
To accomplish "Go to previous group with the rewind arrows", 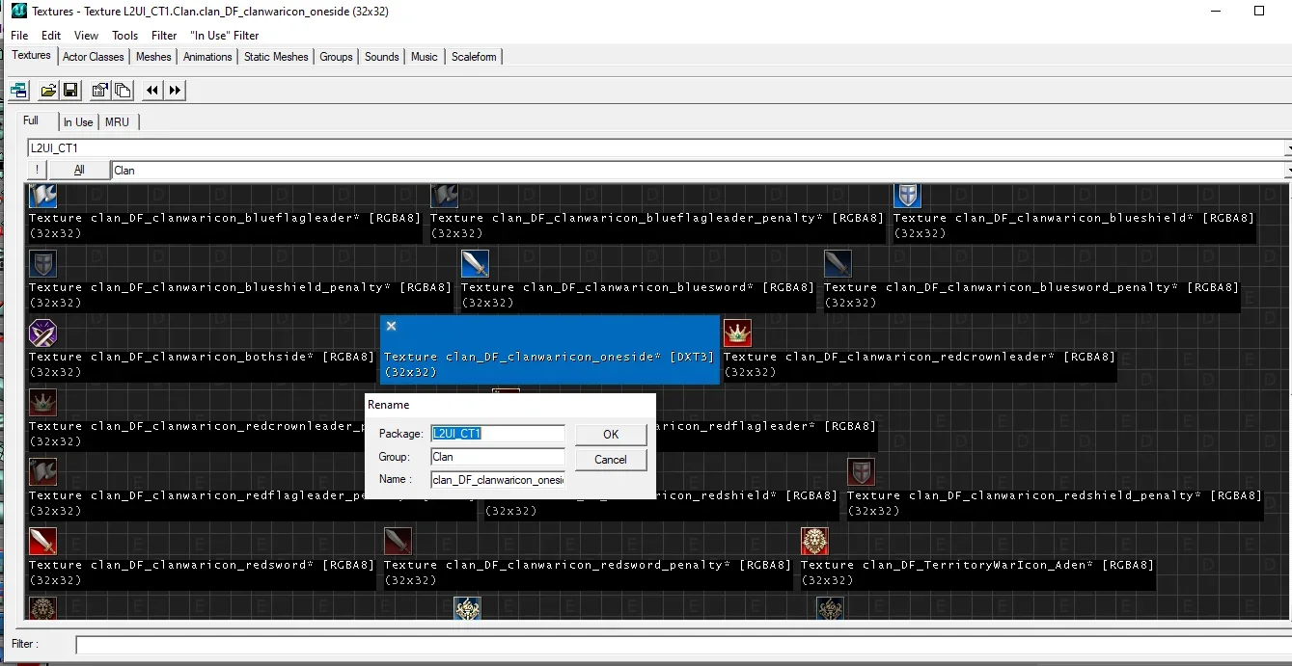I will point(152,91).
